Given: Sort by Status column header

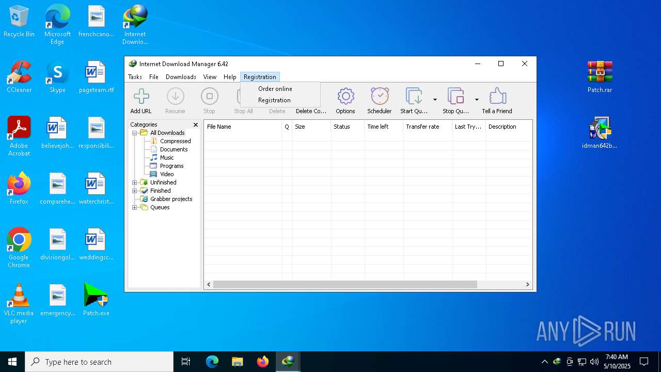Looking at the screenshot, I should 348,127.
